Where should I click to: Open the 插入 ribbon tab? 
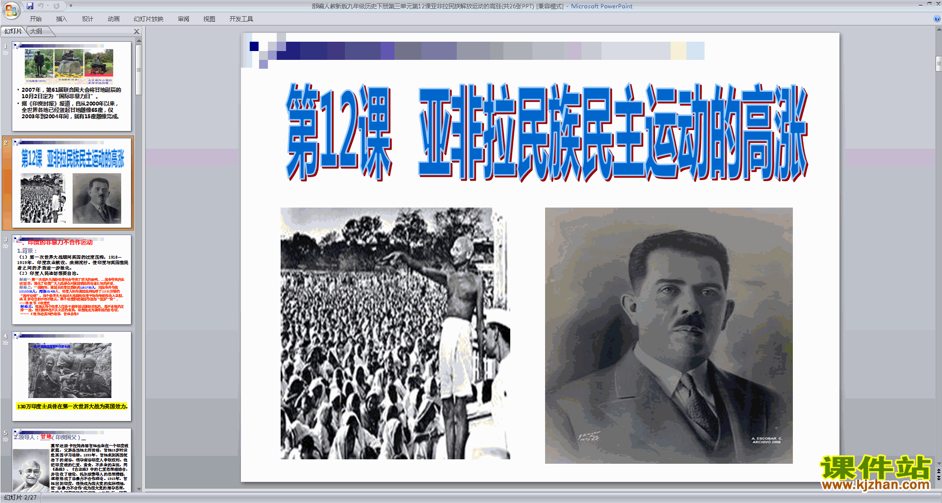pos(61,19)
